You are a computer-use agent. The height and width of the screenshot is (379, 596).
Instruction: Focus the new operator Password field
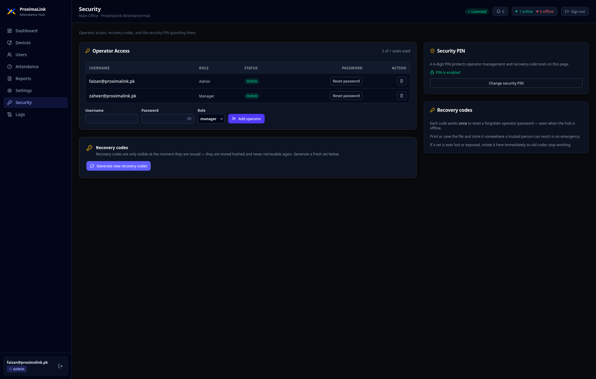[x=168, y=119]
